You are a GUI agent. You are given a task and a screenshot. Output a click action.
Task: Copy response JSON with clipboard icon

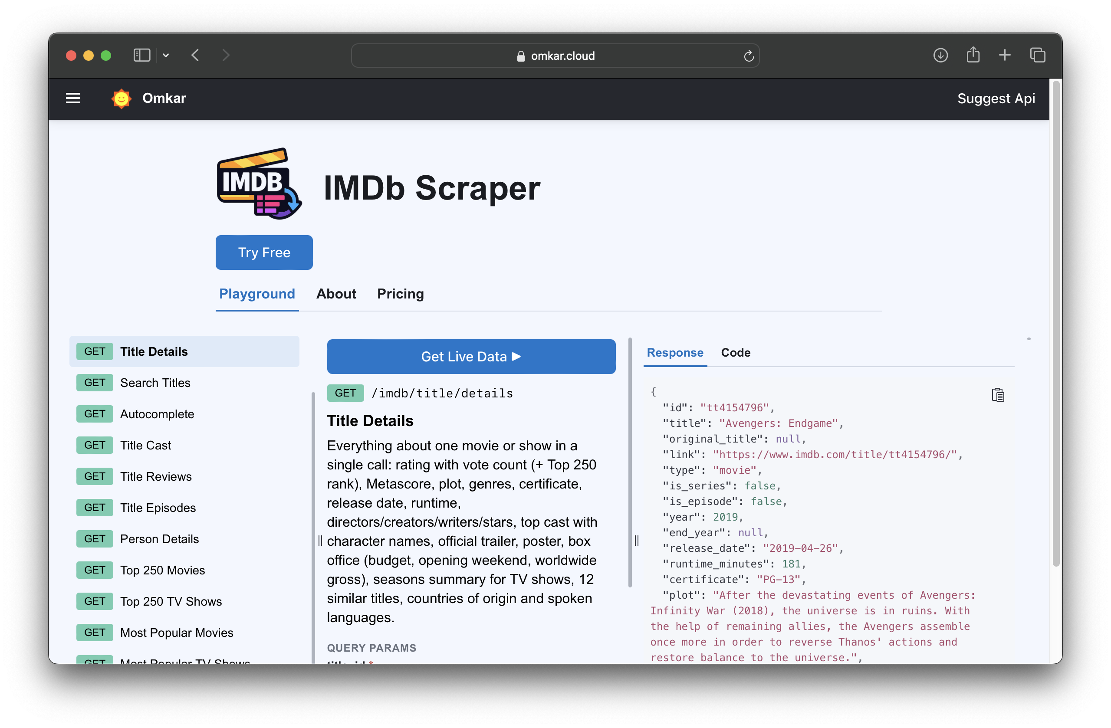[x=998, y=395]
